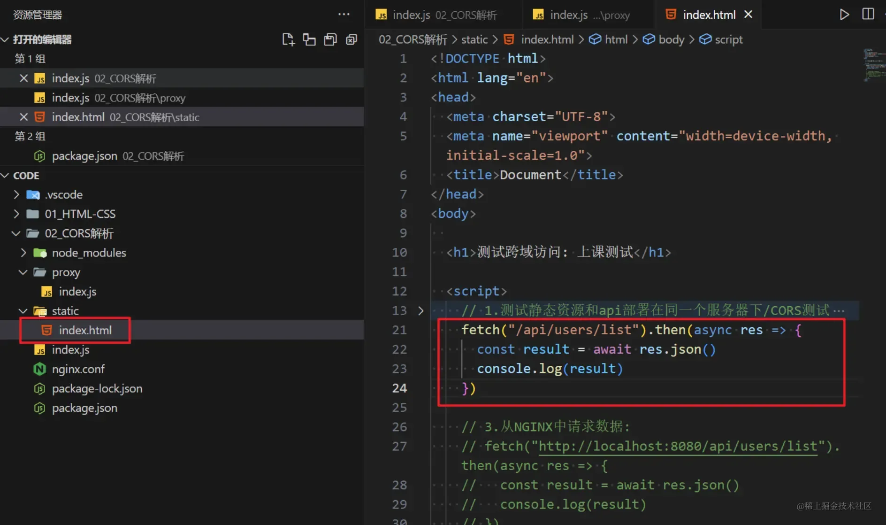The height and width of the screenshot is (525, 886).
Task: Click script breadcrumb segment
Action: click(729, 39)
